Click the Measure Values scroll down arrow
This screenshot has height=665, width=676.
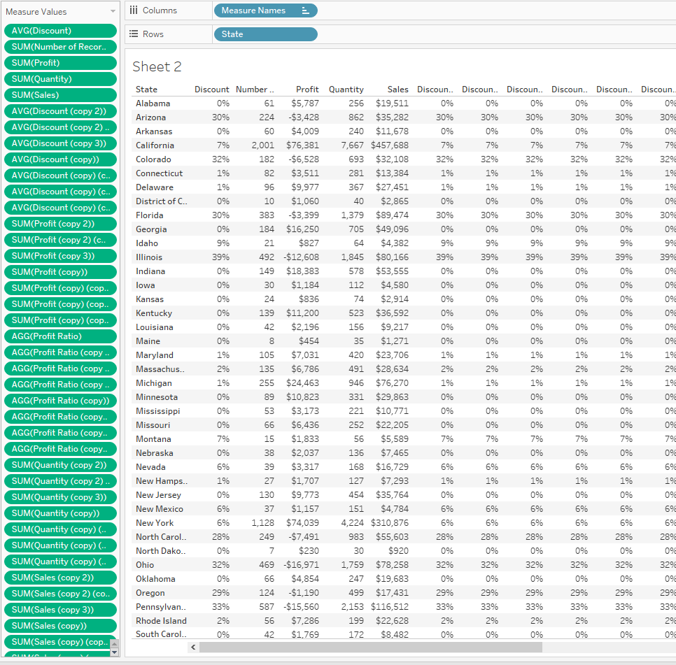pyautogui.click(x=114, y=652)
